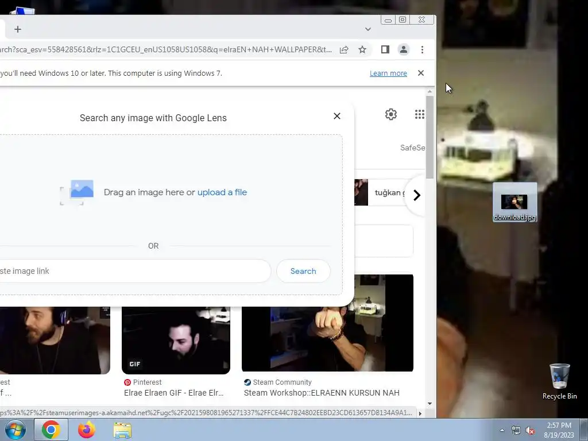Show next suggestion chips with arrow
The height and width of the screenshot is (441, 588).
(417, 195)
